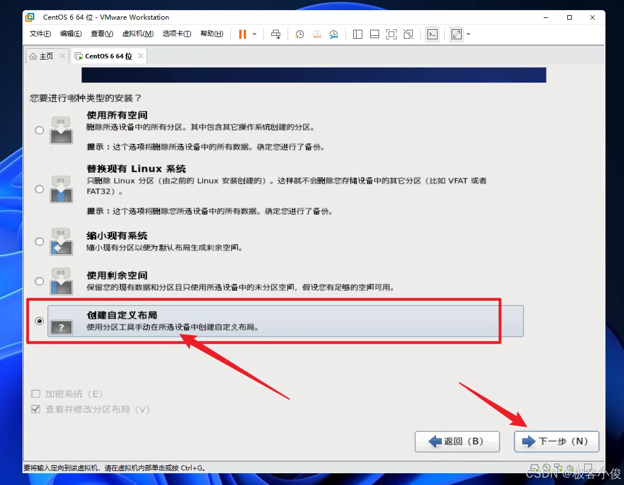Pause the virtual machine with the pause icon
Screen dimensions: 624x485
[243, 34]
